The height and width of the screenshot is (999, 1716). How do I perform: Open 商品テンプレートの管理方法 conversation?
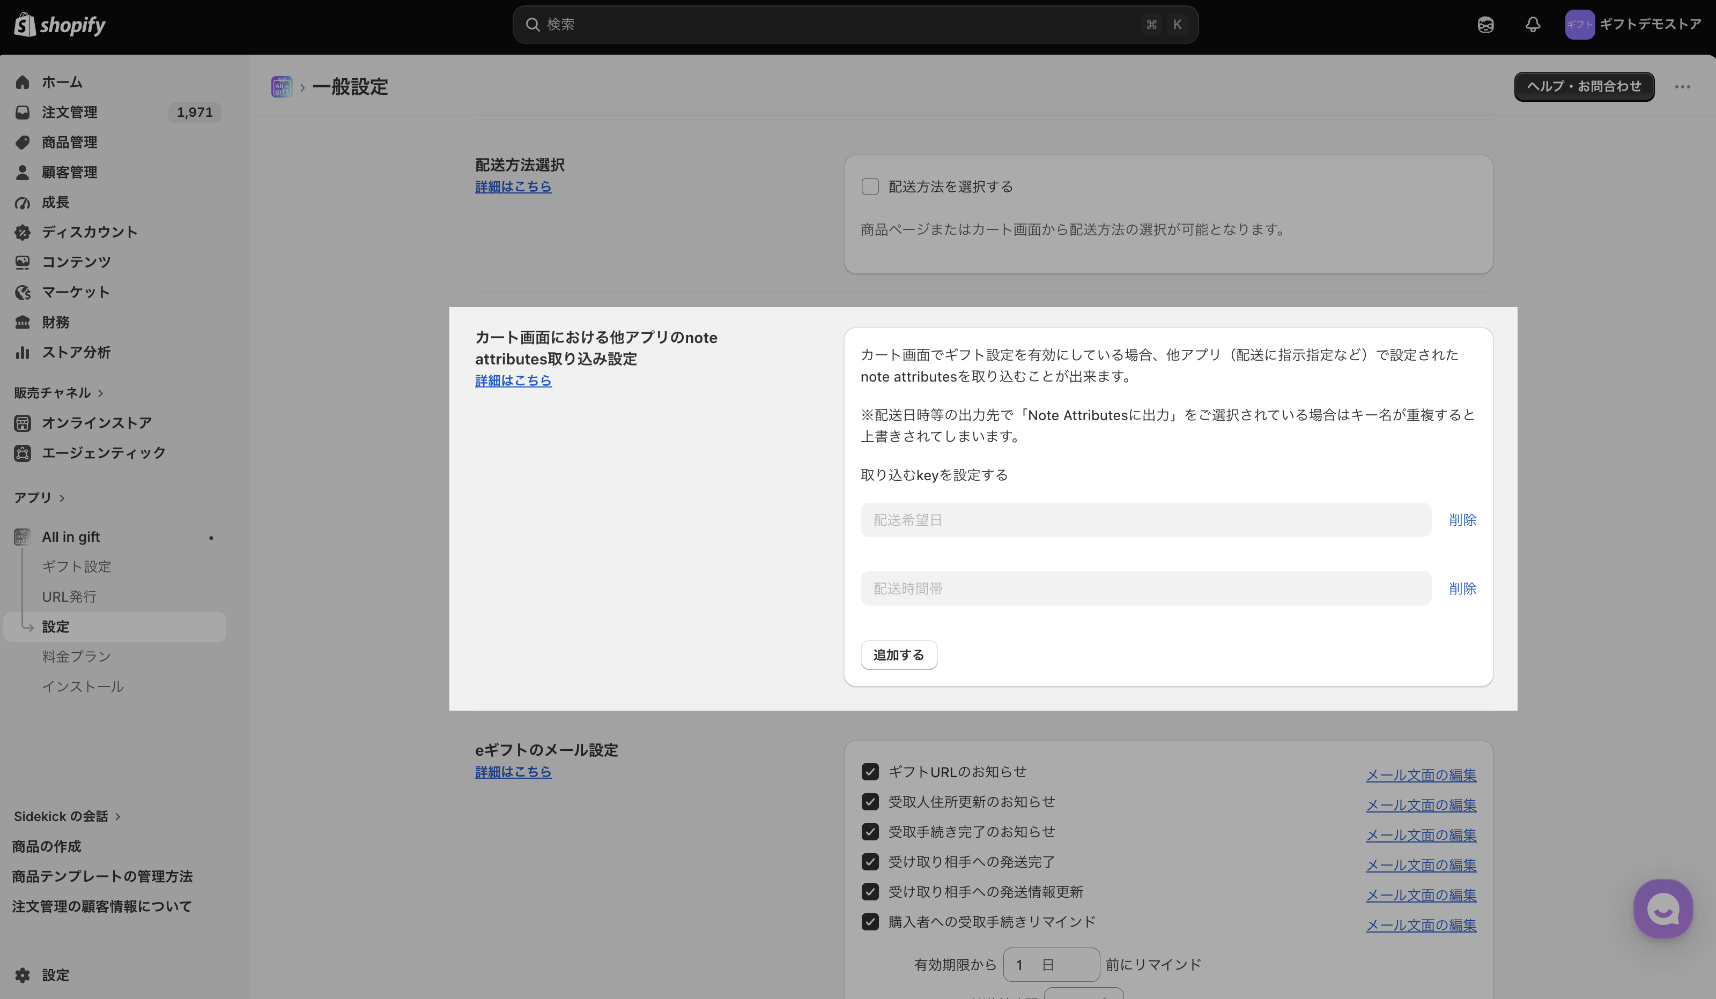tap(102, 876)
